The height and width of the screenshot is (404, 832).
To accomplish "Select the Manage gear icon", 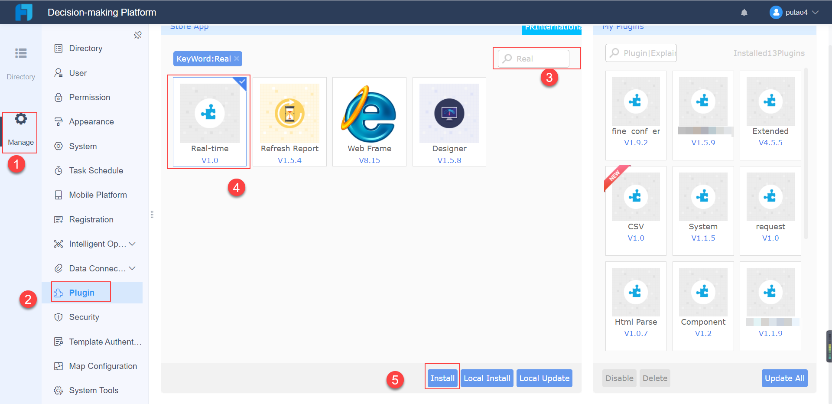I will coord(20,118).
